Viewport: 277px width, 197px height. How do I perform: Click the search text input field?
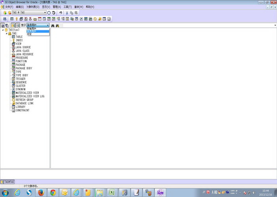click(x=169, y=26)
